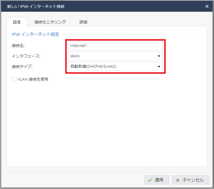Click the dialog title 新しい IPV6 インターネット接続
The image size is (214, 189).
[36, 6]
